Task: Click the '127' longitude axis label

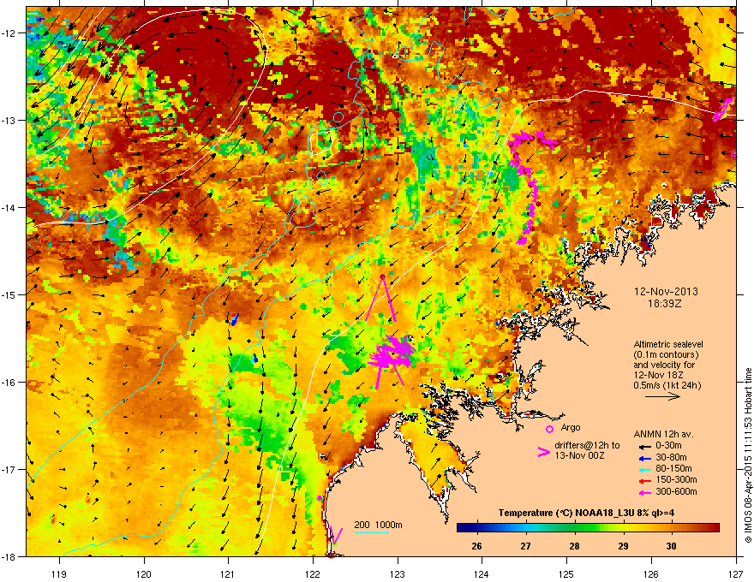Action: pos(736,573)
